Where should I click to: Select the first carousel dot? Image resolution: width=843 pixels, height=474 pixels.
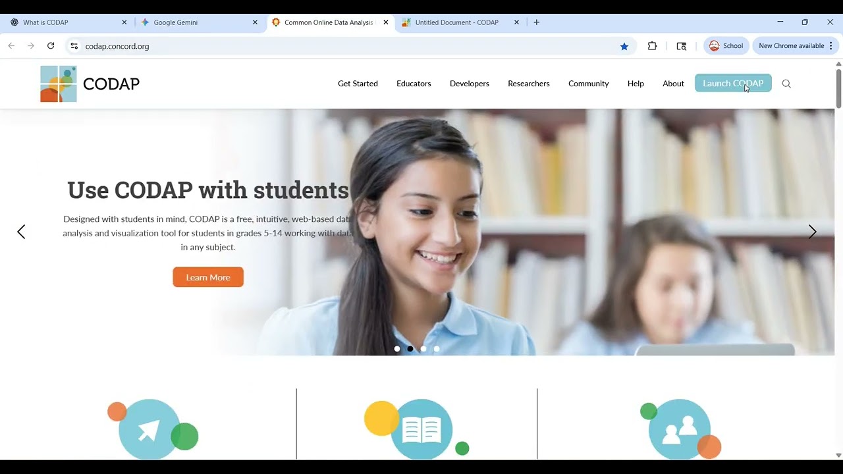pos(397,349)
